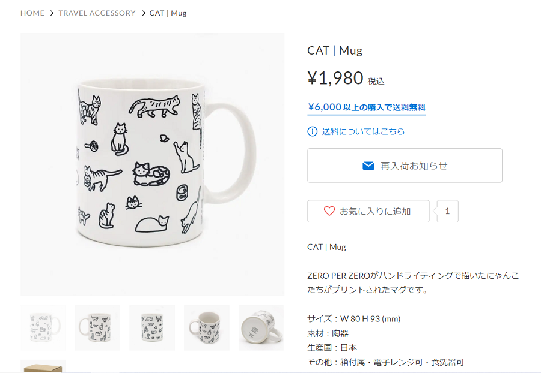Go to TRAVEL ACCESSORY category
Viewport: 541px width, 373px height.
click(97, 13)
